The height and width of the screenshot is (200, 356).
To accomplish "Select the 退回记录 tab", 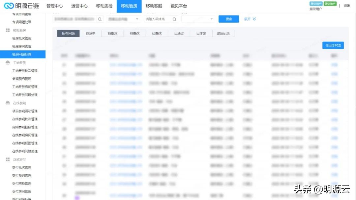I will (x=223, y=33).
